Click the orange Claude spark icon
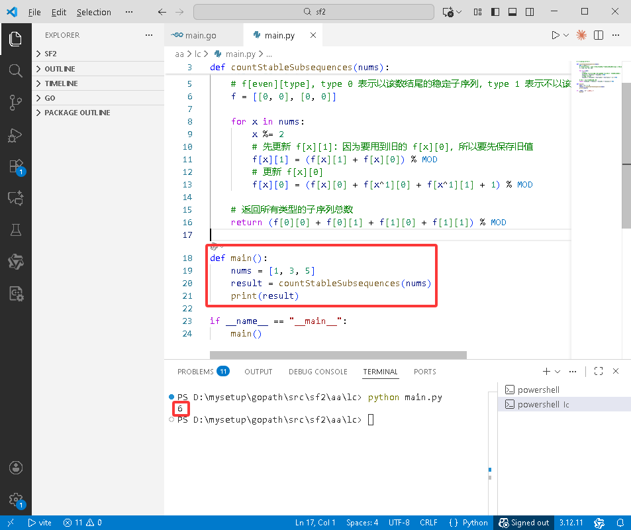 (x=581, y=35)
